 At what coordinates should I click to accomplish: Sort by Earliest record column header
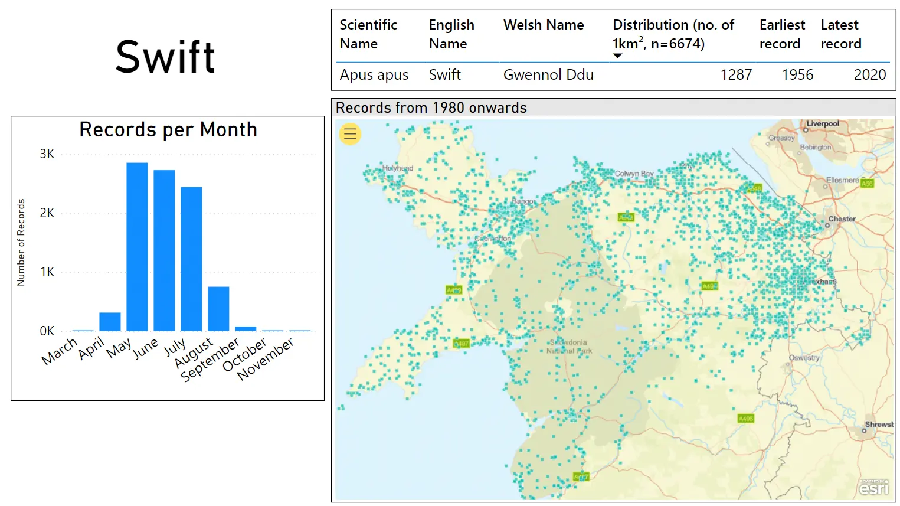click(x=782, y=34)
